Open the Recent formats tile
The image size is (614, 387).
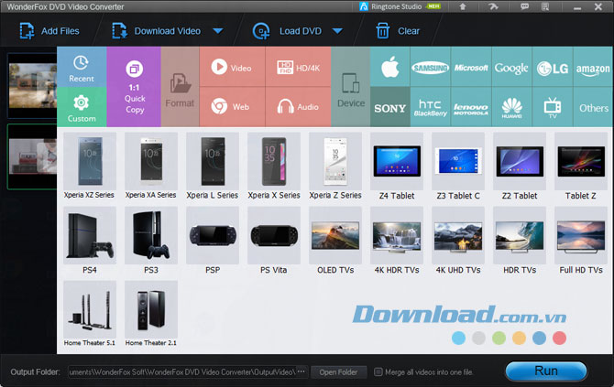click(82, 67)
